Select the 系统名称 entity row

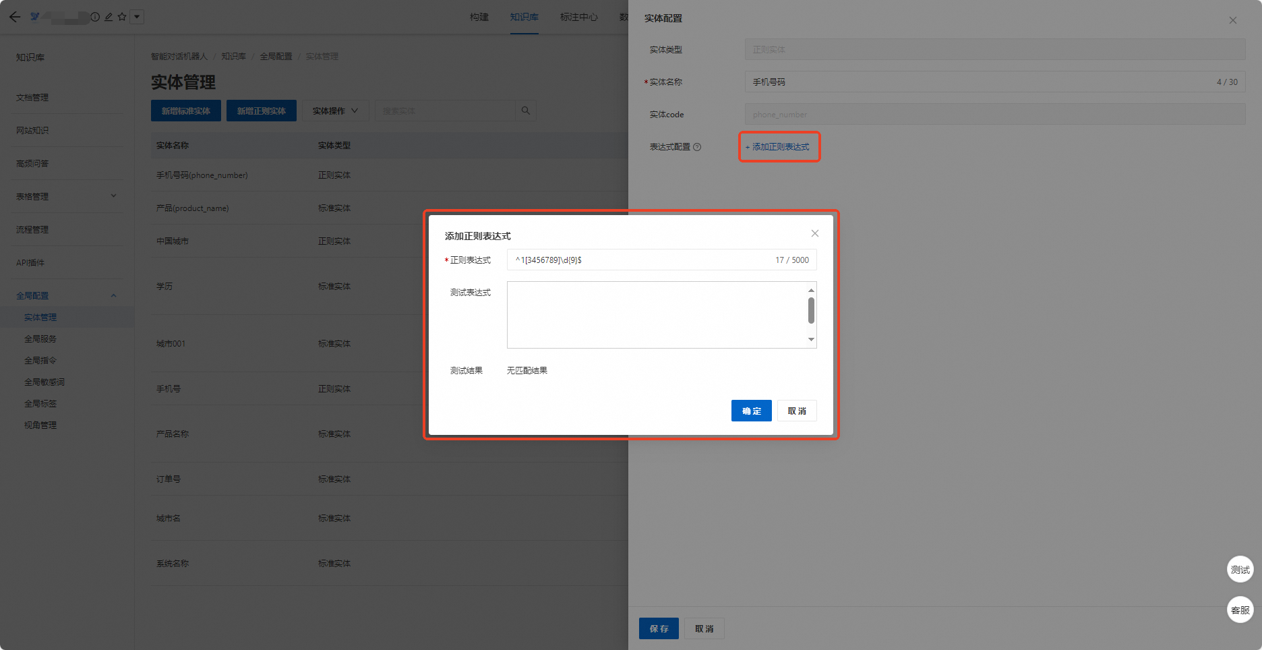tap(390, 563)
